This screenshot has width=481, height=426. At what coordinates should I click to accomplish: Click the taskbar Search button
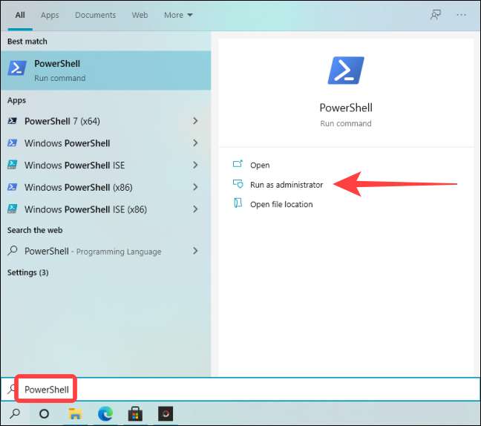click(x=15, y=413)
